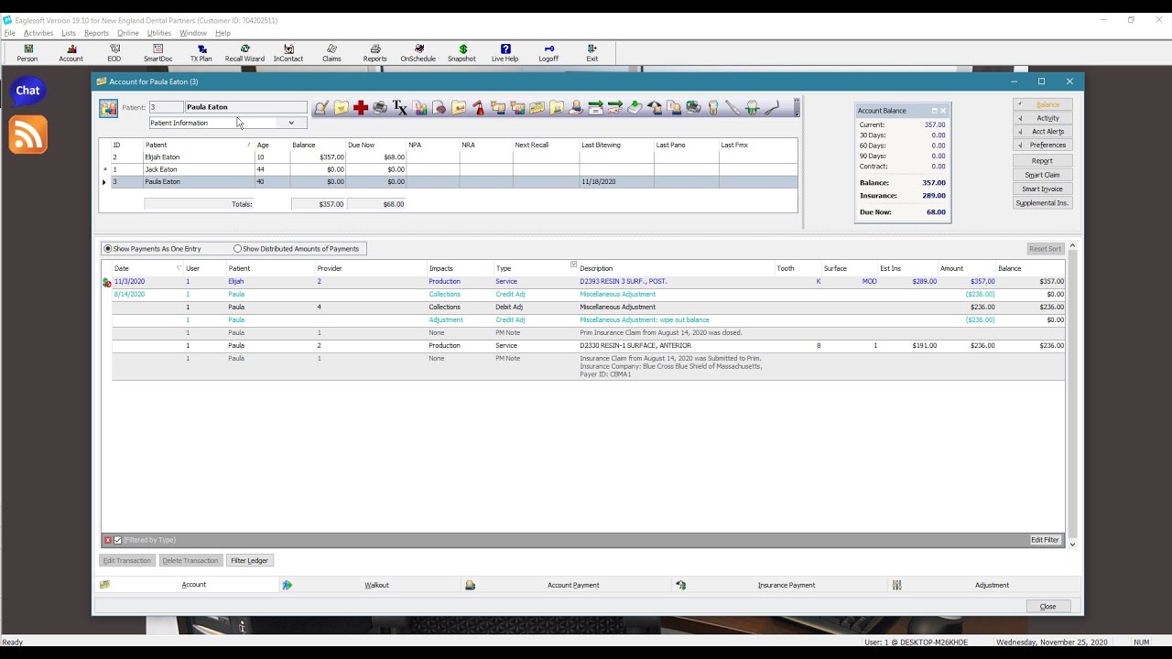The width and height of the screenshot is (1172, 659).
Task: Open the Window menu
Action: tap(193, 33)
